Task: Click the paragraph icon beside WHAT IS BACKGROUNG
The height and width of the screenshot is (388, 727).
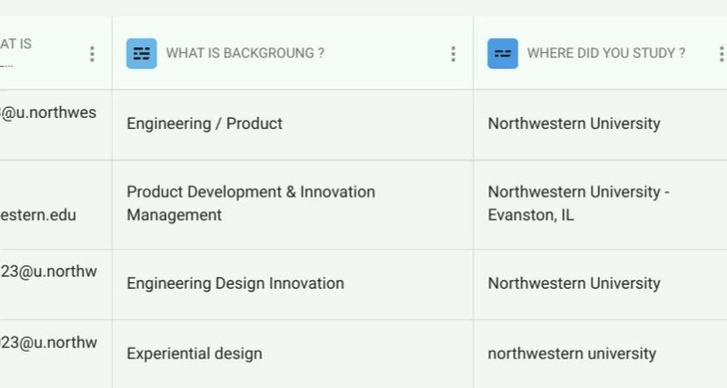Action: point(141,54)
